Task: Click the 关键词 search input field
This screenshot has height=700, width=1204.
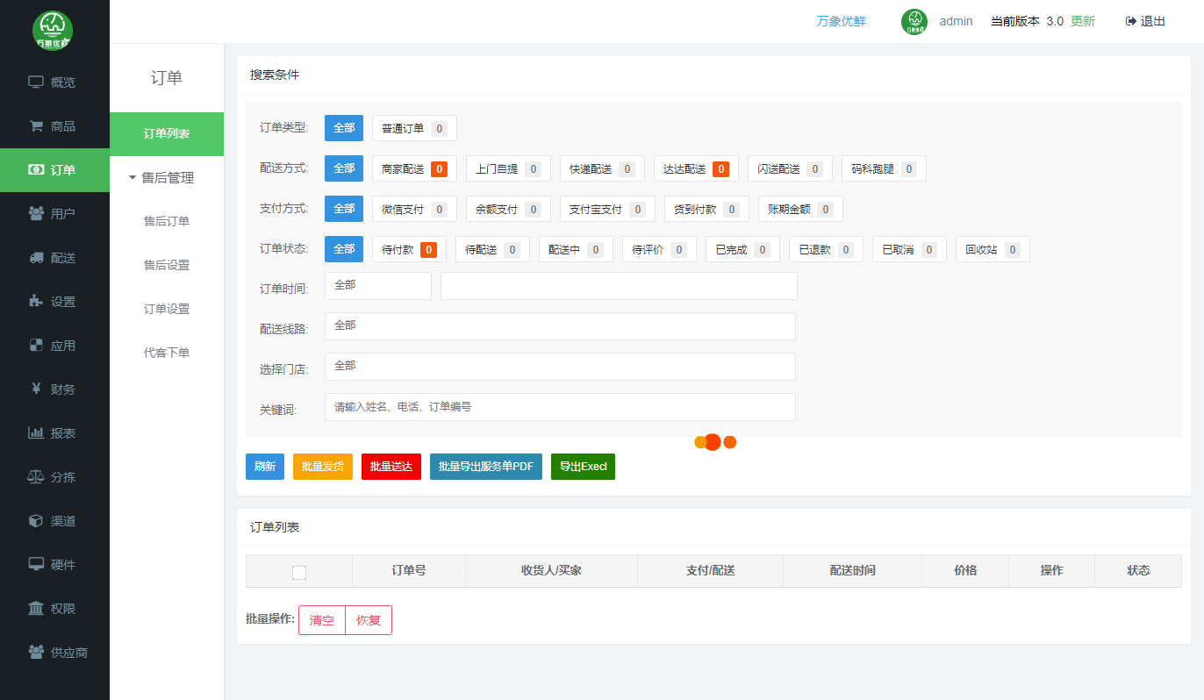Action: pyautogui.click(x=560, y=407)
